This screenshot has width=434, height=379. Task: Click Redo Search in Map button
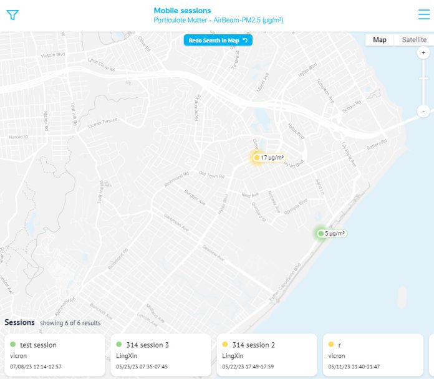[218, 41]
